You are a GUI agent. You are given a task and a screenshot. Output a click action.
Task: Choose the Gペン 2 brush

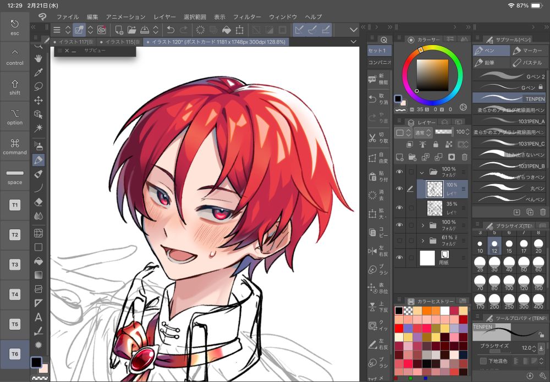510,76
